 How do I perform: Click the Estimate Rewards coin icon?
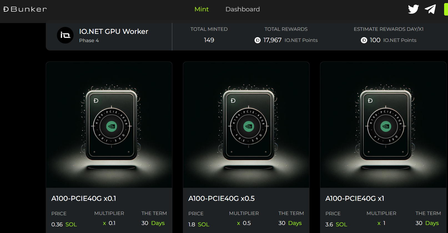pos(364,40)
